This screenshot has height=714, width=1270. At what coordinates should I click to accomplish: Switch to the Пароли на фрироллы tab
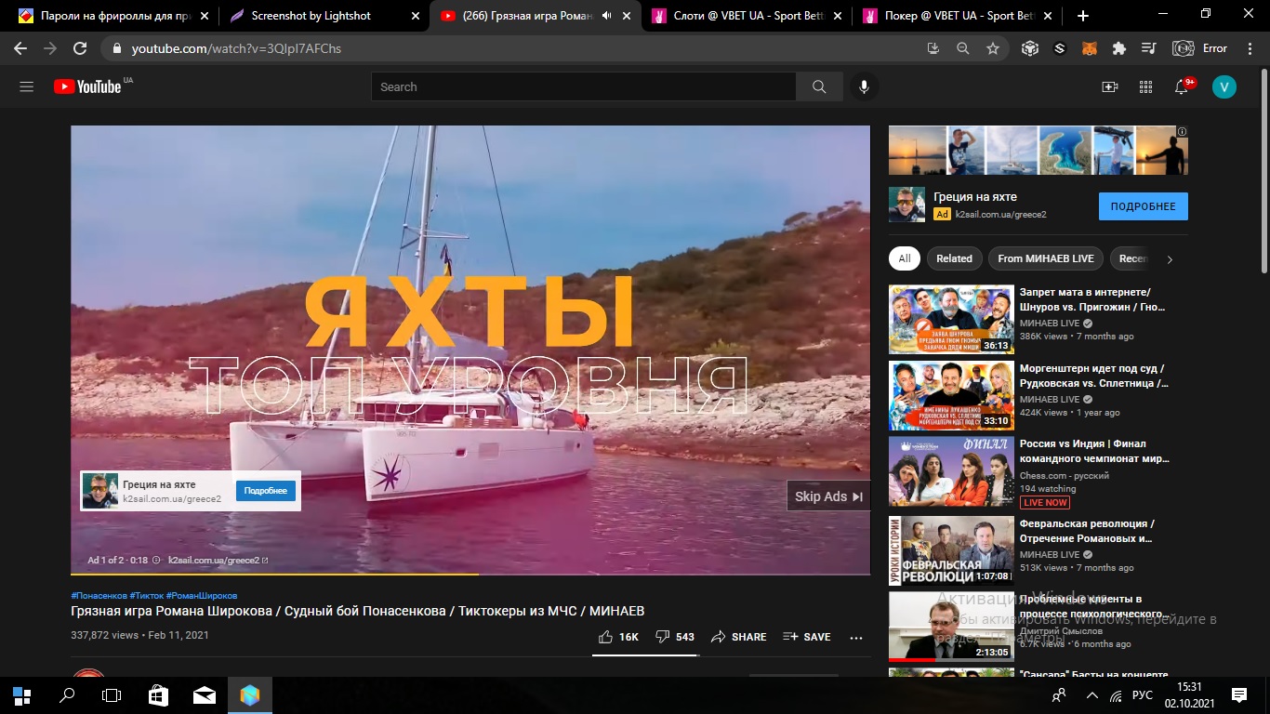click(112, 16)
